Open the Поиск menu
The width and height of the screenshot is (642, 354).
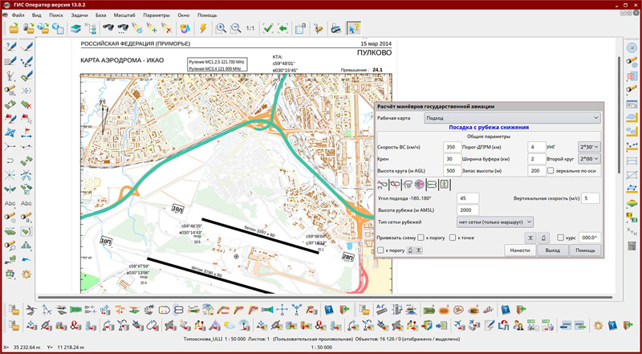(x=56, y=15)
